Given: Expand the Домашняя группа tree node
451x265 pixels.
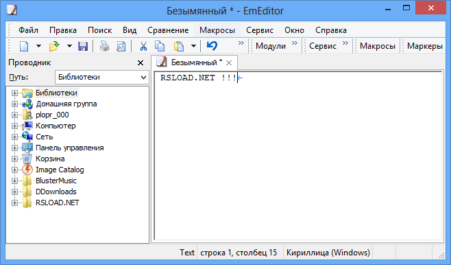Looking at the screenshot, I should pos(14,104).
